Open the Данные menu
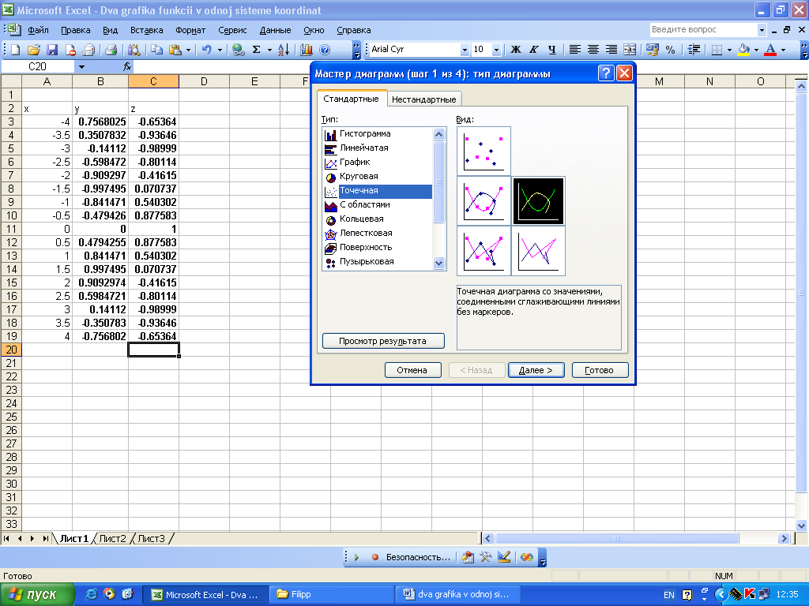The width and height of the screenshot is (809, 606). click(x=275, y=30)
